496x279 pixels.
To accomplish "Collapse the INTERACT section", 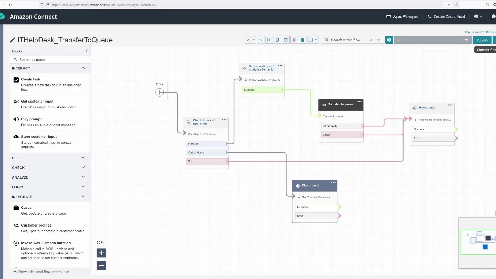I will (83, 68).
